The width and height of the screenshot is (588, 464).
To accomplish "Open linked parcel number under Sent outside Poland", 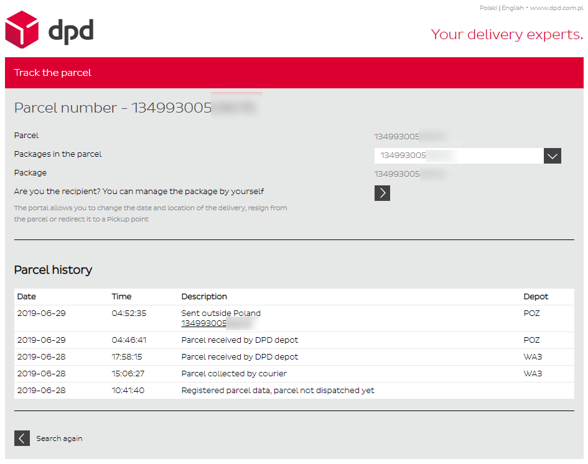I will (215, 323).
